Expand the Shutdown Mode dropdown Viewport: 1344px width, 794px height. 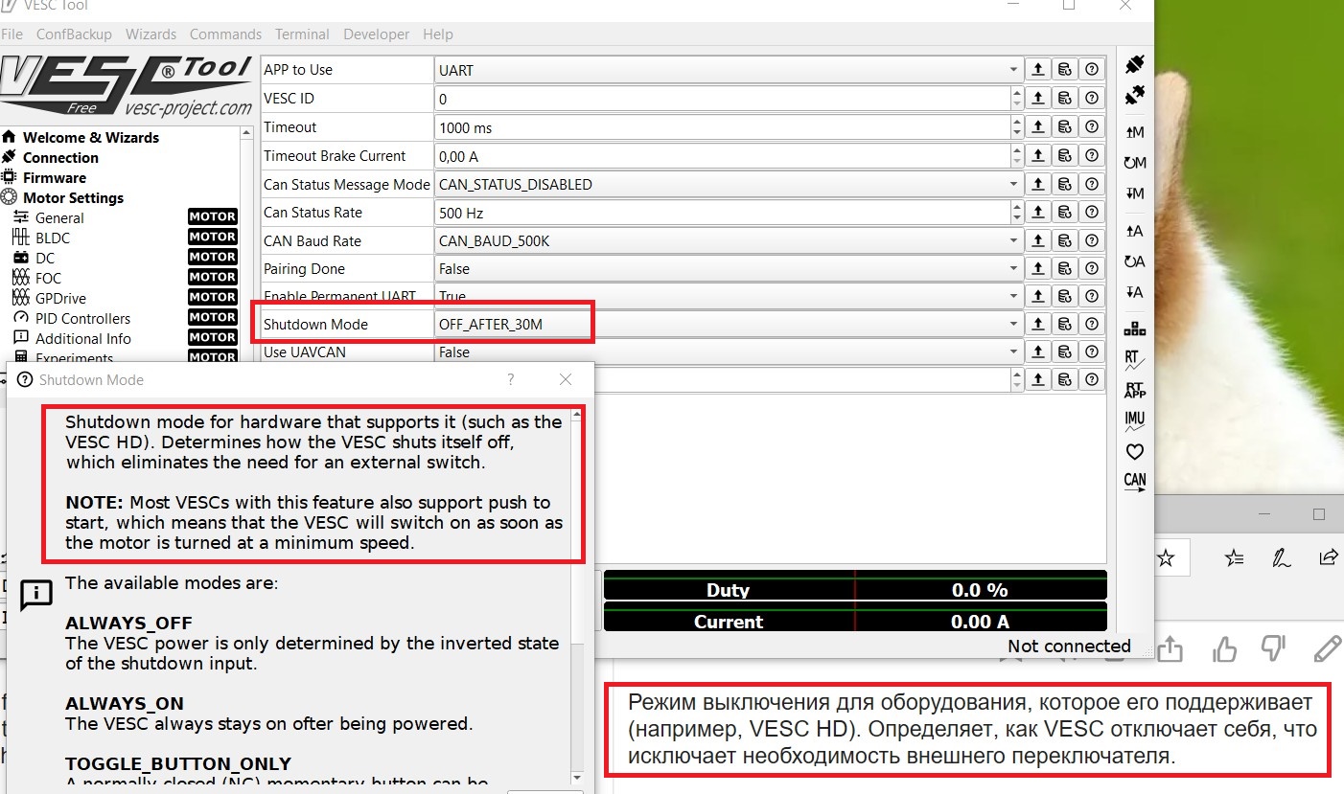(1013, 325)
